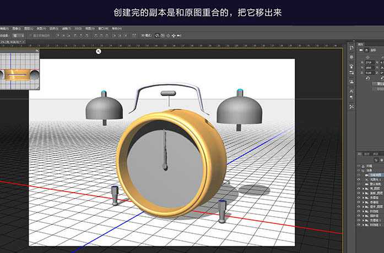Click the second filter icon in 3D panel toolbar

pyautogui.click(x=382, y=160)
